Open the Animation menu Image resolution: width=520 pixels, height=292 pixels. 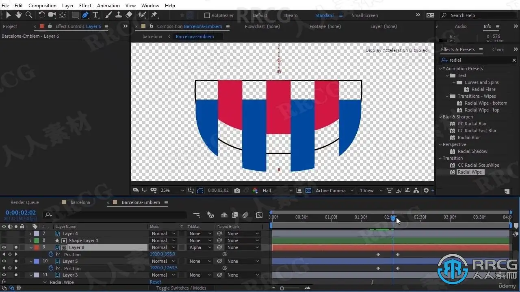pyautogui.click(x=108, y=5)
